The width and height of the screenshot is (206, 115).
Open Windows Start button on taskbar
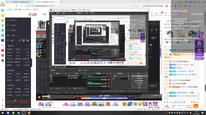[x=3, y=113]
